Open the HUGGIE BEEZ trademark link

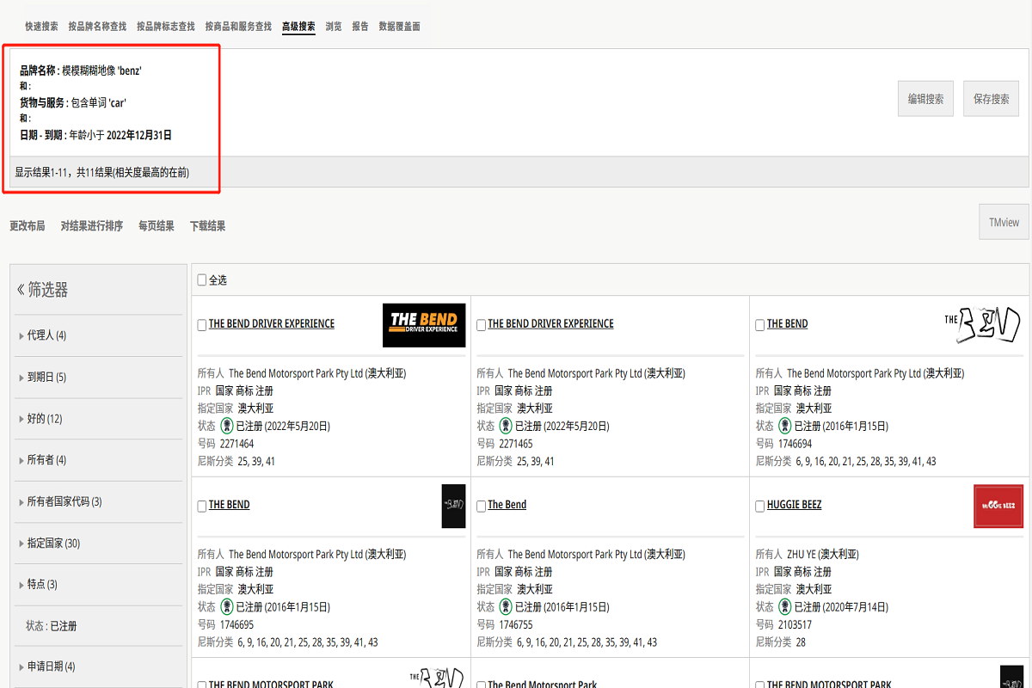[794, 505]
